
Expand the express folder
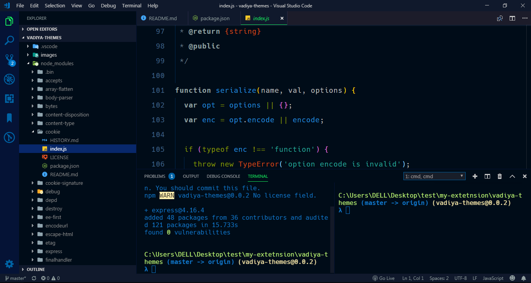[78, 251]
